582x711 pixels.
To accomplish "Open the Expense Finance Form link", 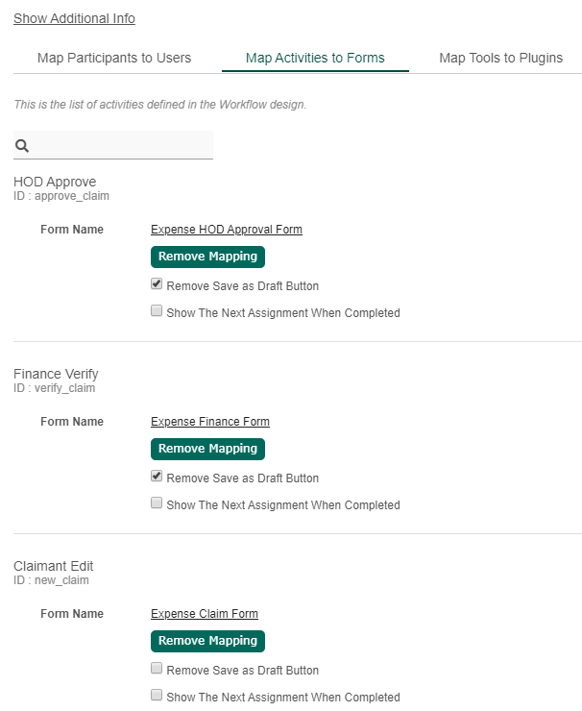I will point(210,422).
